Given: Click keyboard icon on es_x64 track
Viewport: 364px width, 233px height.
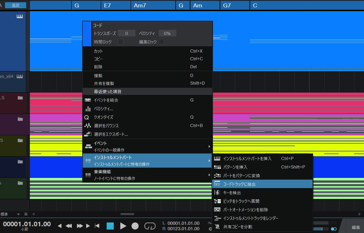Looking at the screenshot, I should click(20, 76).
